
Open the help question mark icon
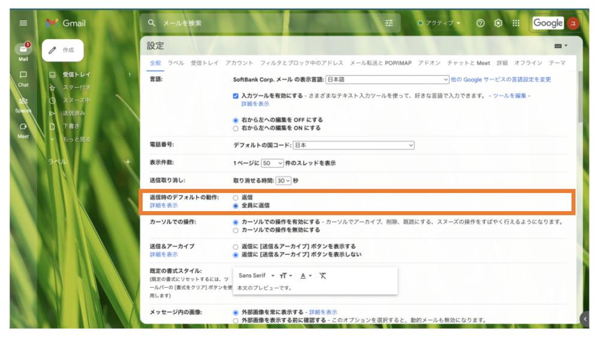click(480, 23)
